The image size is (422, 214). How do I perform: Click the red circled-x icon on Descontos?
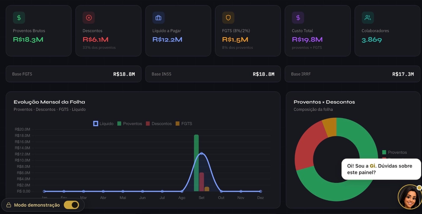pos(89,18)
